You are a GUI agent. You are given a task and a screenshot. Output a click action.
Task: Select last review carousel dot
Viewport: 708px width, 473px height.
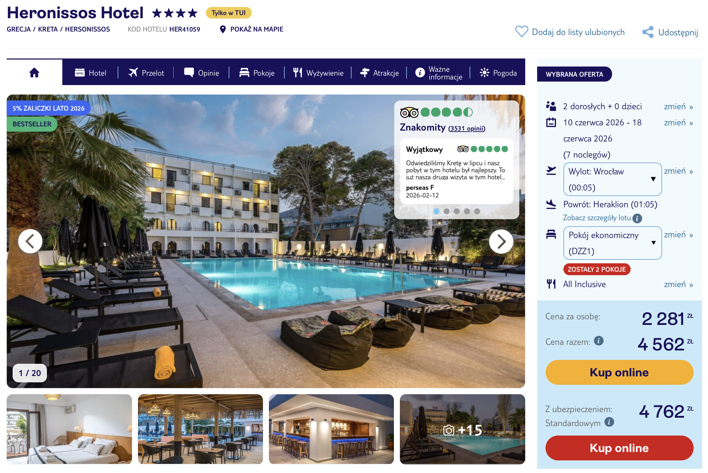pos(477,211)
